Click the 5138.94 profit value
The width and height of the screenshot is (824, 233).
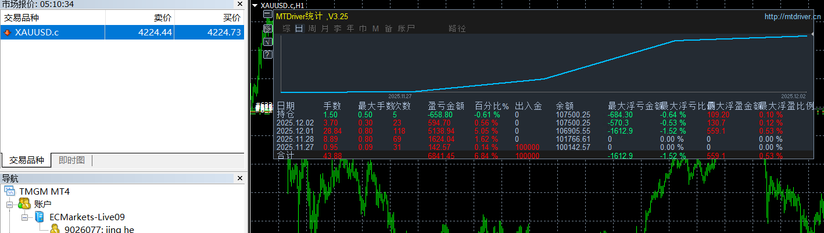click(x=442, y=131)
